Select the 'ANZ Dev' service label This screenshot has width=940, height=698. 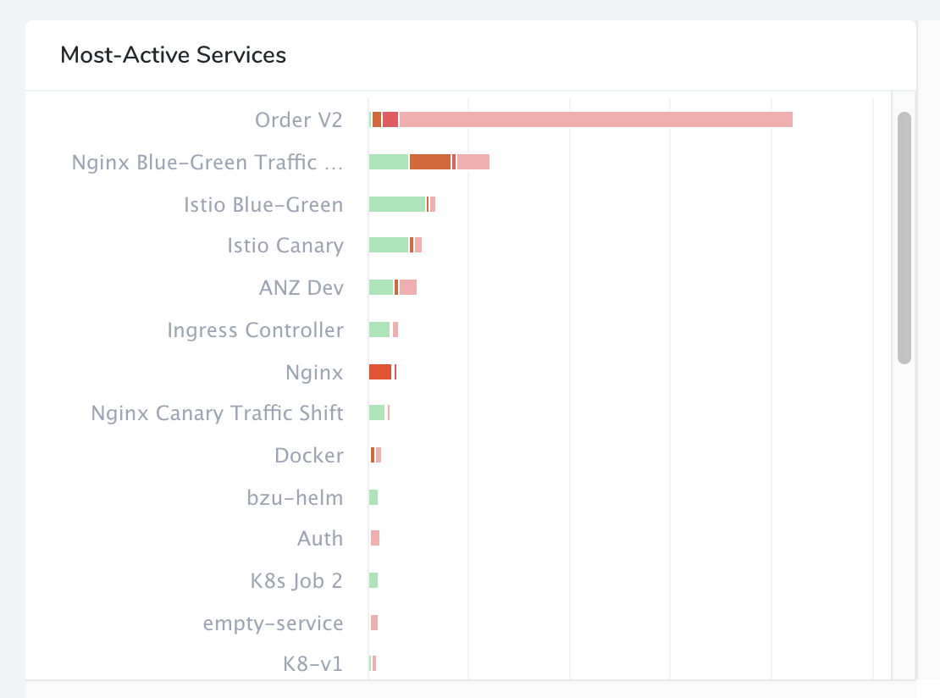301,287
